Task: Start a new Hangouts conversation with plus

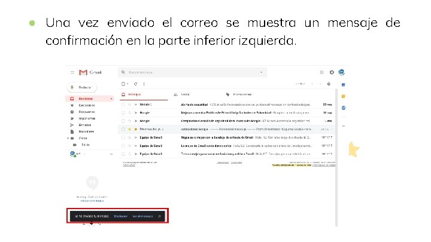Action: 111,154
